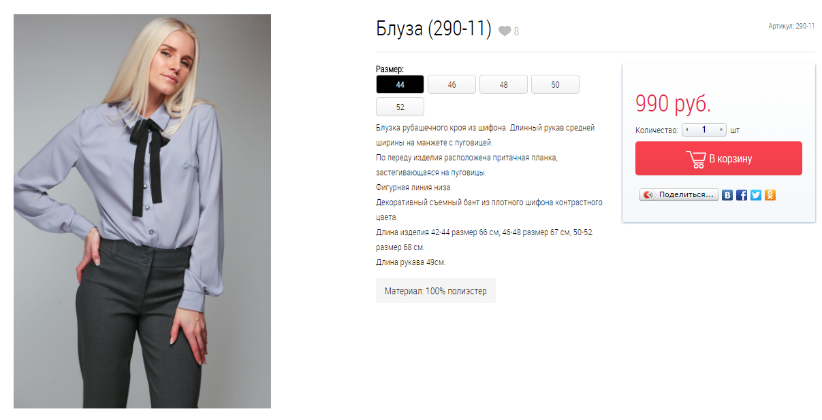This screenshot has width=822, height=420.
Task: Click the like count number 8
Action: [x=516, y=32]
